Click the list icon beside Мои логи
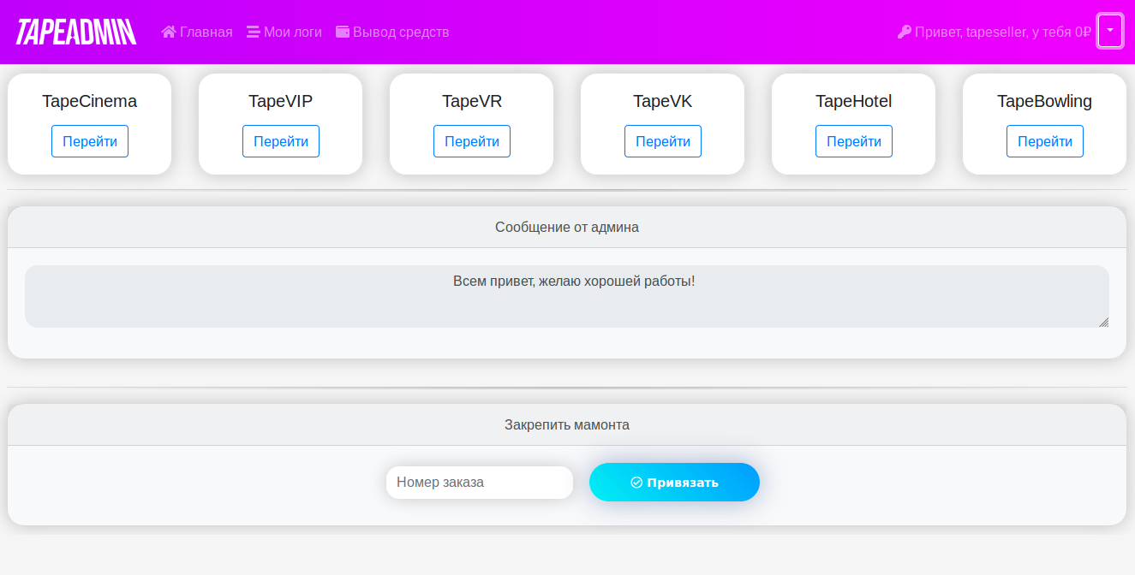Image resolution: width=1135 pixels, height=575 pixels. [x=253, y=32]
